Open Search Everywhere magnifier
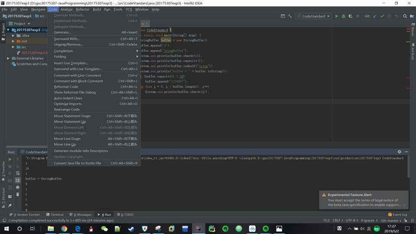The image size is (416, 234). [x=405, y=16]
